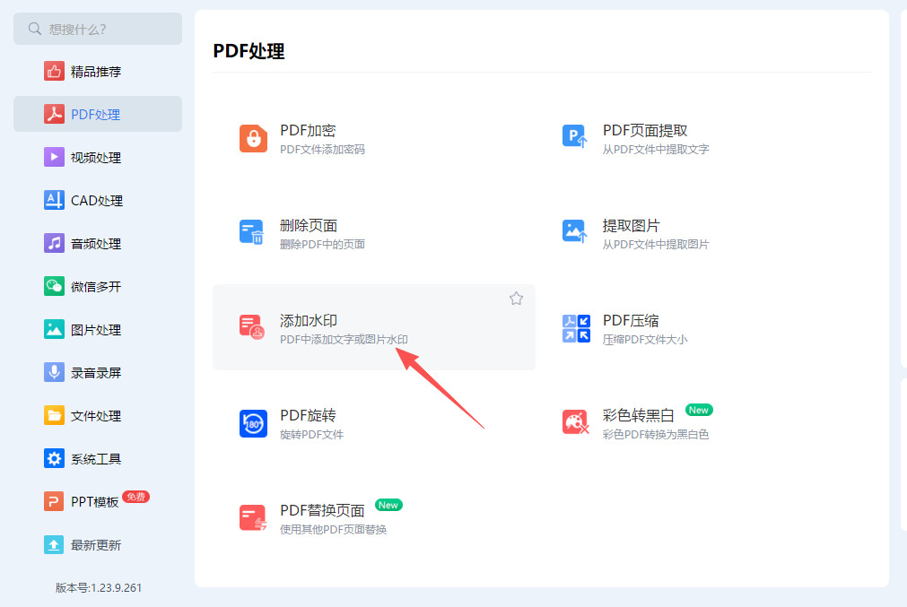Click the 想搜什么 search field

pos(98,29)
